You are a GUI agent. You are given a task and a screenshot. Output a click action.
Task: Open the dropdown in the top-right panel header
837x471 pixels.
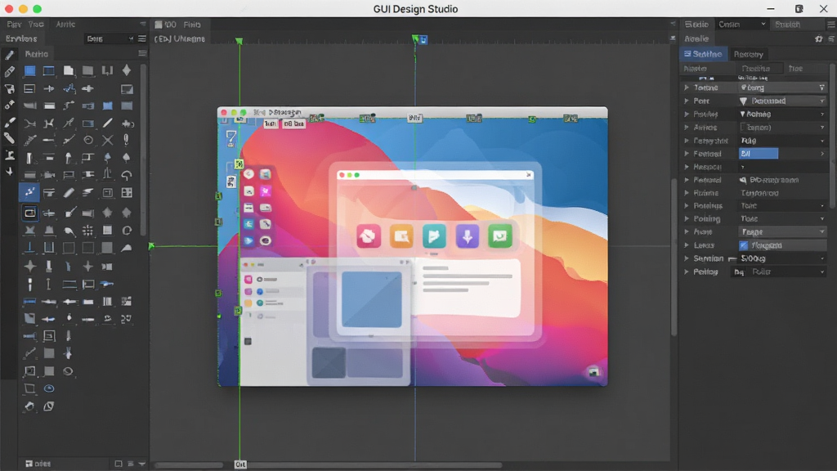(741, 25)
